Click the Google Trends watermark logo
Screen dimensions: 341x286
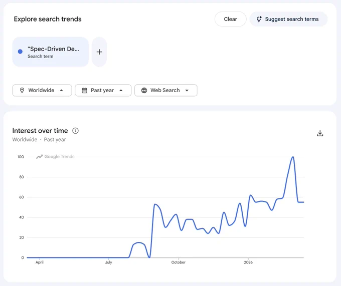[55, 157]
